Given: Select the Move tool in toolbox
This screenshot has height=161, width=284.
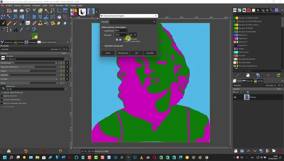Looking at the screenshot, I should click(3, 11).
